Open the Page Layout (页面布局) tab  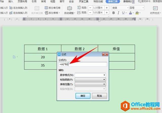(x=22, y=2)
